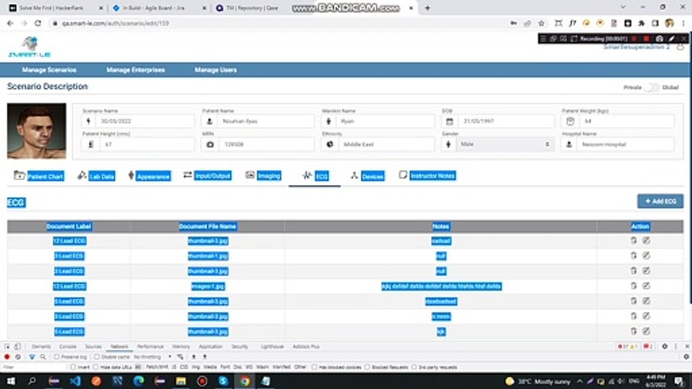The width and height of the screenshot is (692, 389).
Task: Open the No throttling dropdown
Action: (152, 357)
